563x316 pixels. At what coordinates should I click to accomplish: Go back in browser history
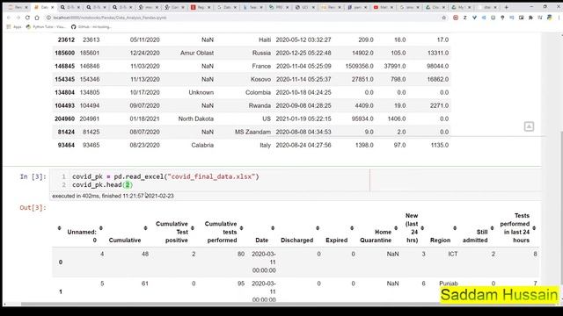pos(9,18)
